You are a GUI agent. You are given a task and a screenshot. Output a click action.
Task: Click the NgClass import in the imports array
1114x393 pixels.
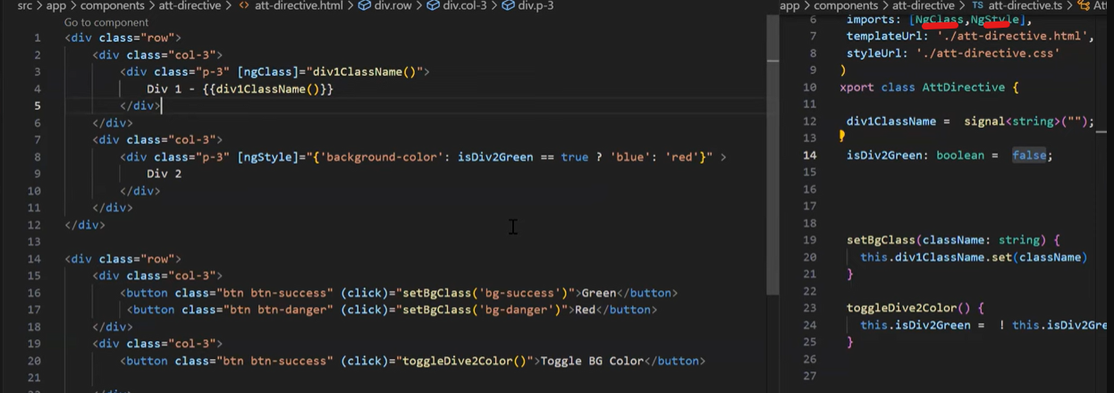(947, 20)
